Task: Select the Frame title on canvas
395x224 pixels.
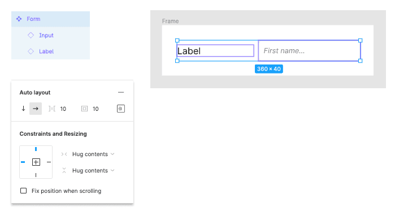Action: 170,21
